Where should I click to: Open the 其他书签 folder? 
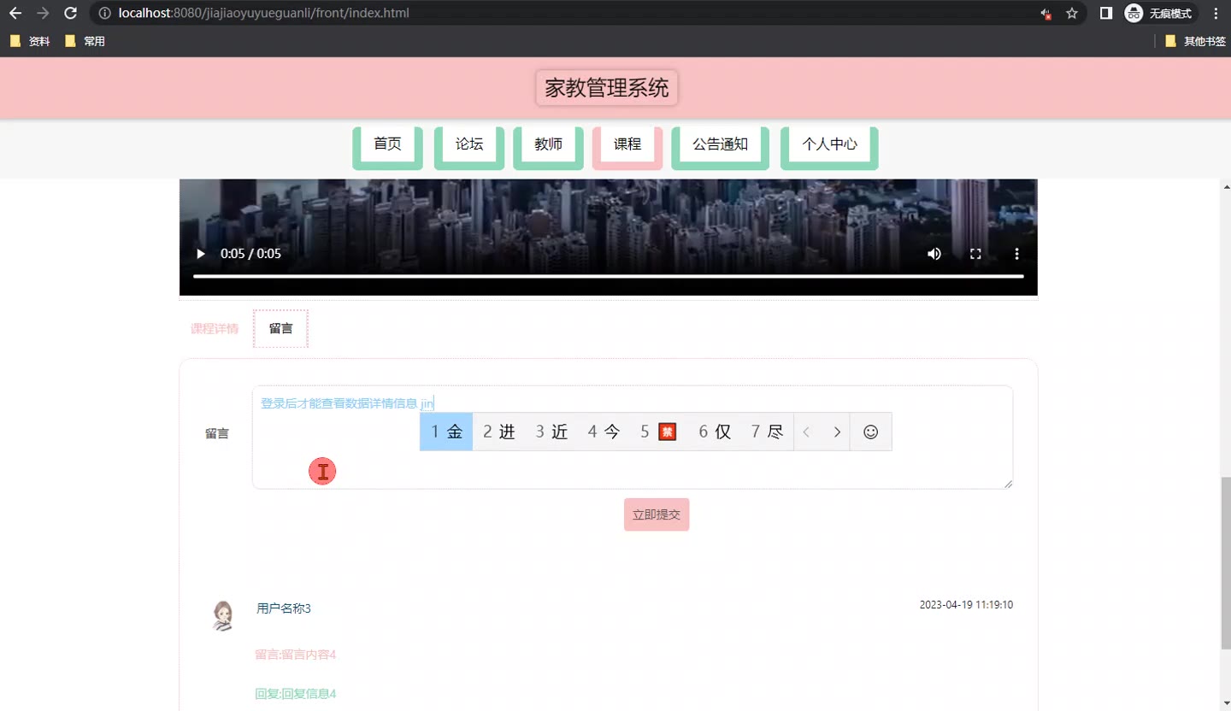click(1195, 41)
